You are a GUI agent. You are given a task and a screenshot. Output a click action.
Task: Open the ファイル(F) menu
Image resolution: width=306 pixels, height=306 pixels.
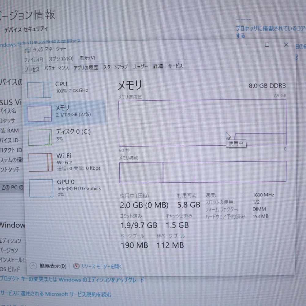point(34,59)
